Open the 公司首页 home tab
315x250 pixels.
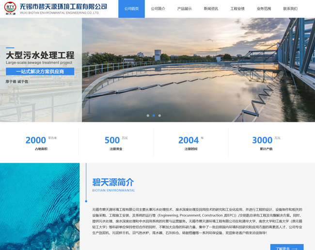click(131, 9)
